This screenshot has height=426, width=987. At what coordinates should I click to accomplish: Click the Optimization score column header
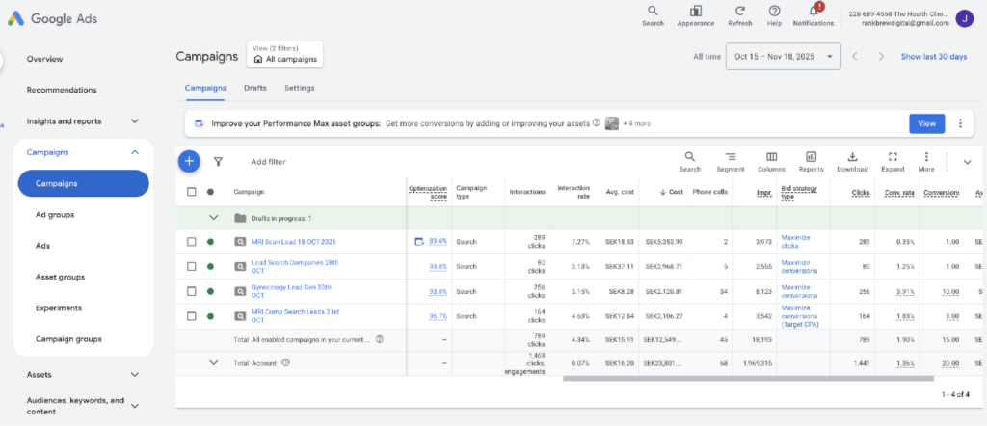pos(428,191)
